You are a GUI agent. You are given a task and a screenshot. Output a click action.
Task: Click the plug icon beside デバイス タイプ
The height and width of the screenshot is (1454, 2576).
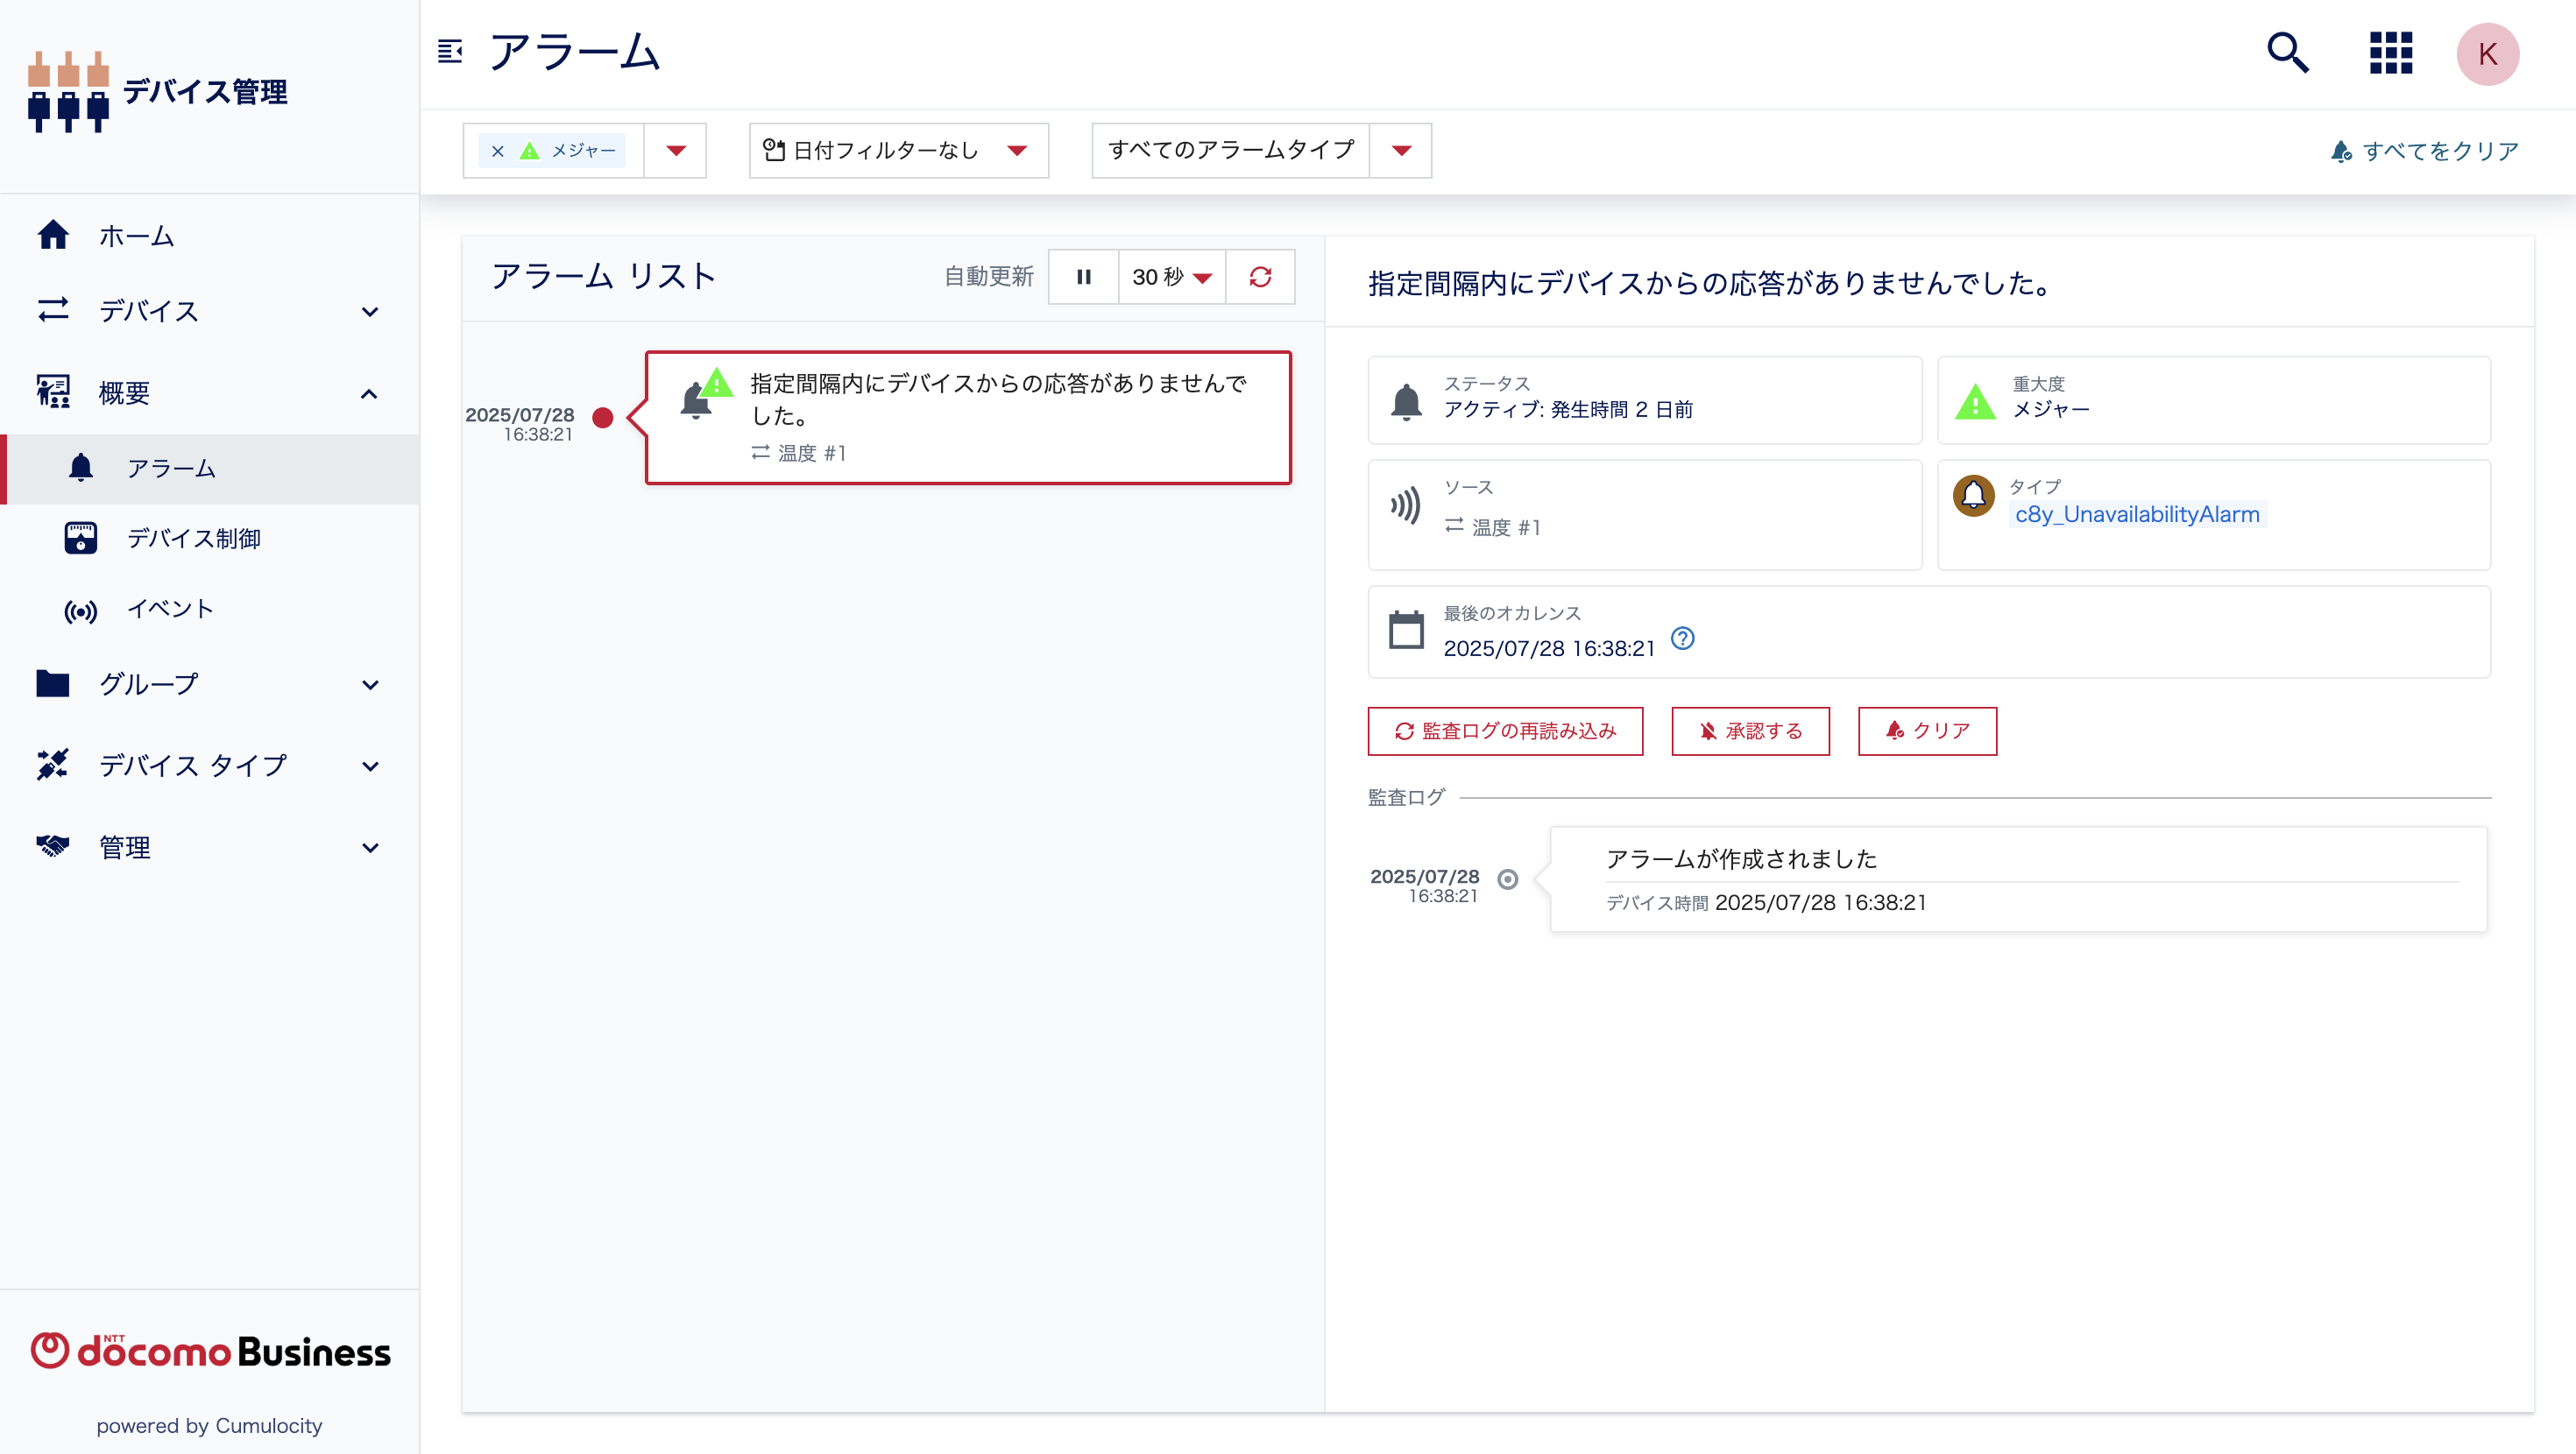[x=53, y=765]
